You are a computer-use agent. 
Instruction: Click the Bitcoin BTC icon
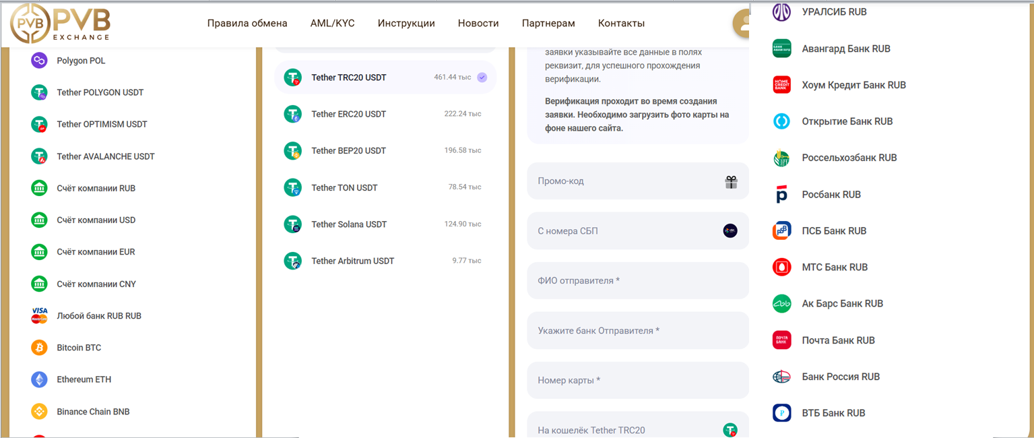40,348
